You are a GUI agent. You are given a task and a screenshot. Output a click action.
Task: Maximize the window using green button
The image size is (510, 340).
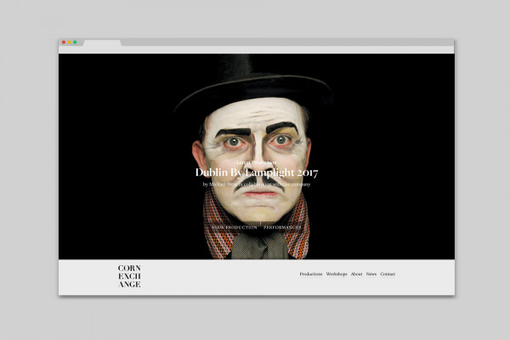[75, 42]
